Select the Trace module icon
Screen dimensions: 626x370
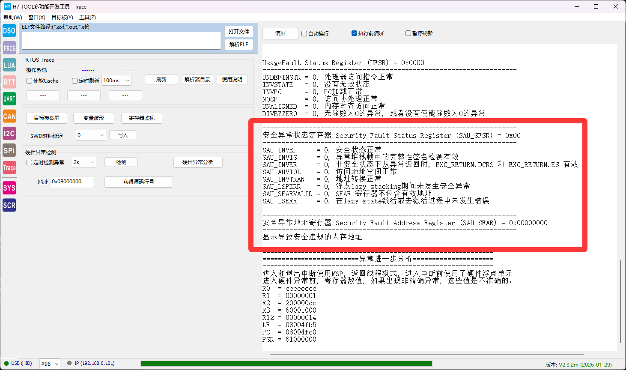coord(9,167)
